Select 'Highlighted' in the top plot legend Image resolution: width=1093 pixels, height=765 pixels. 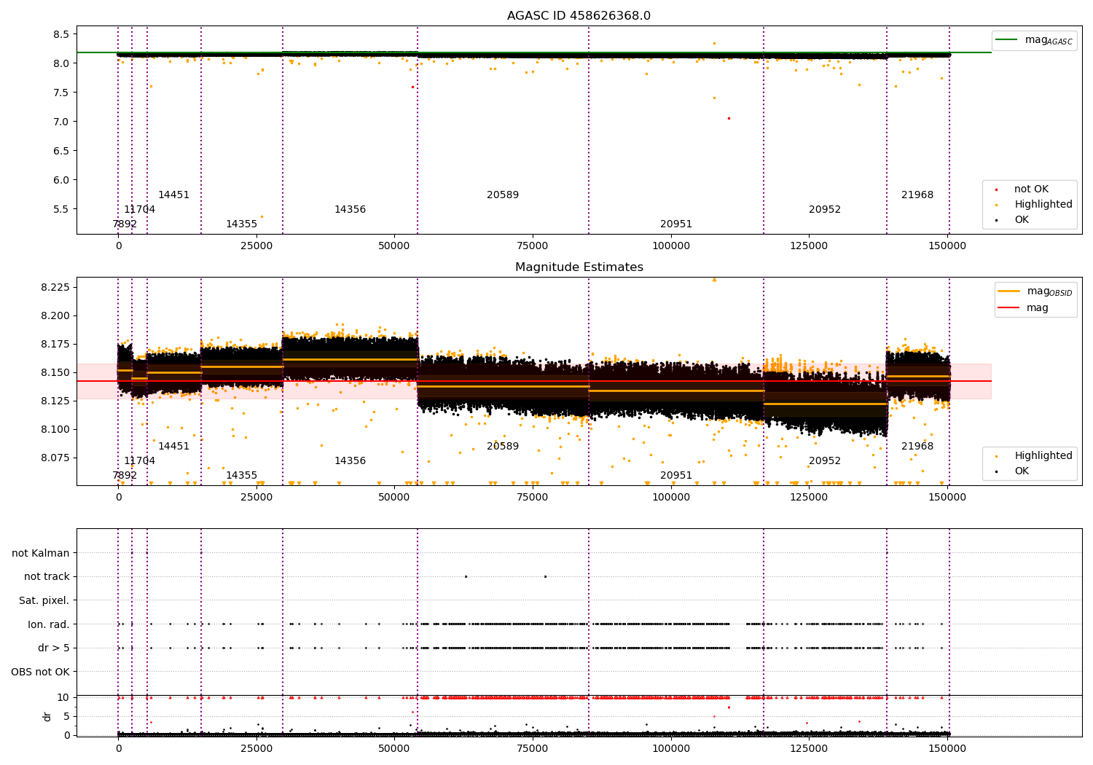click(1043, 205)
